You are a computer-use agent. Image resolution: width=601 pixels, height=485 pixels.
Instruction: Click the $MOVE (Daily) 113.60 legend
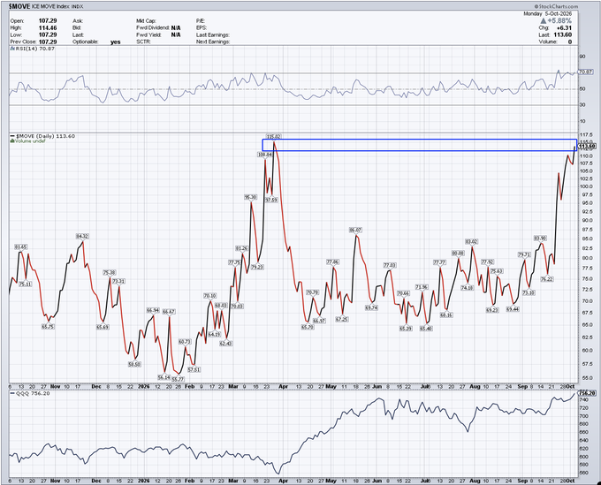(45, 136)
